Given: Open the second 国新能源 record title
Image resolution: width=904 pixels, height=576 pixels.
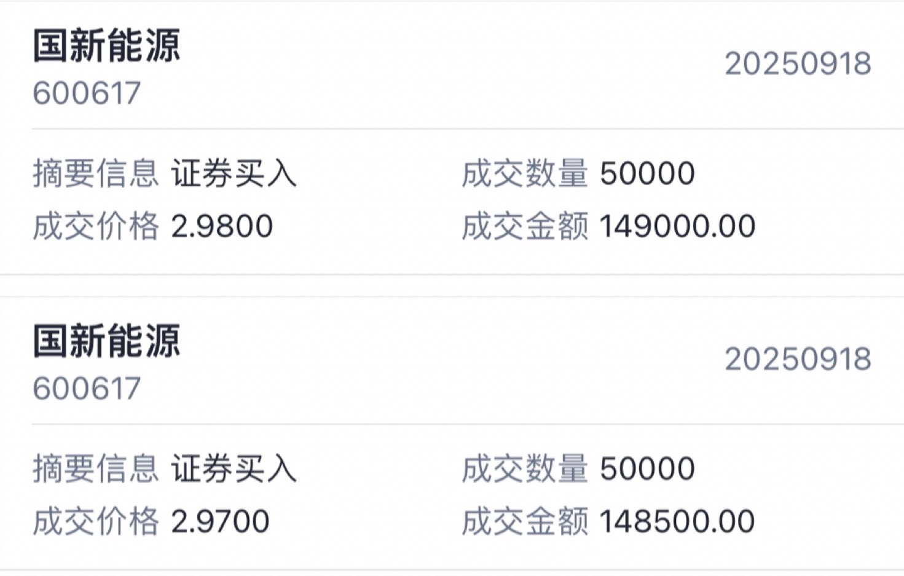Looking at the screenshot, I should tap(106, 341).
